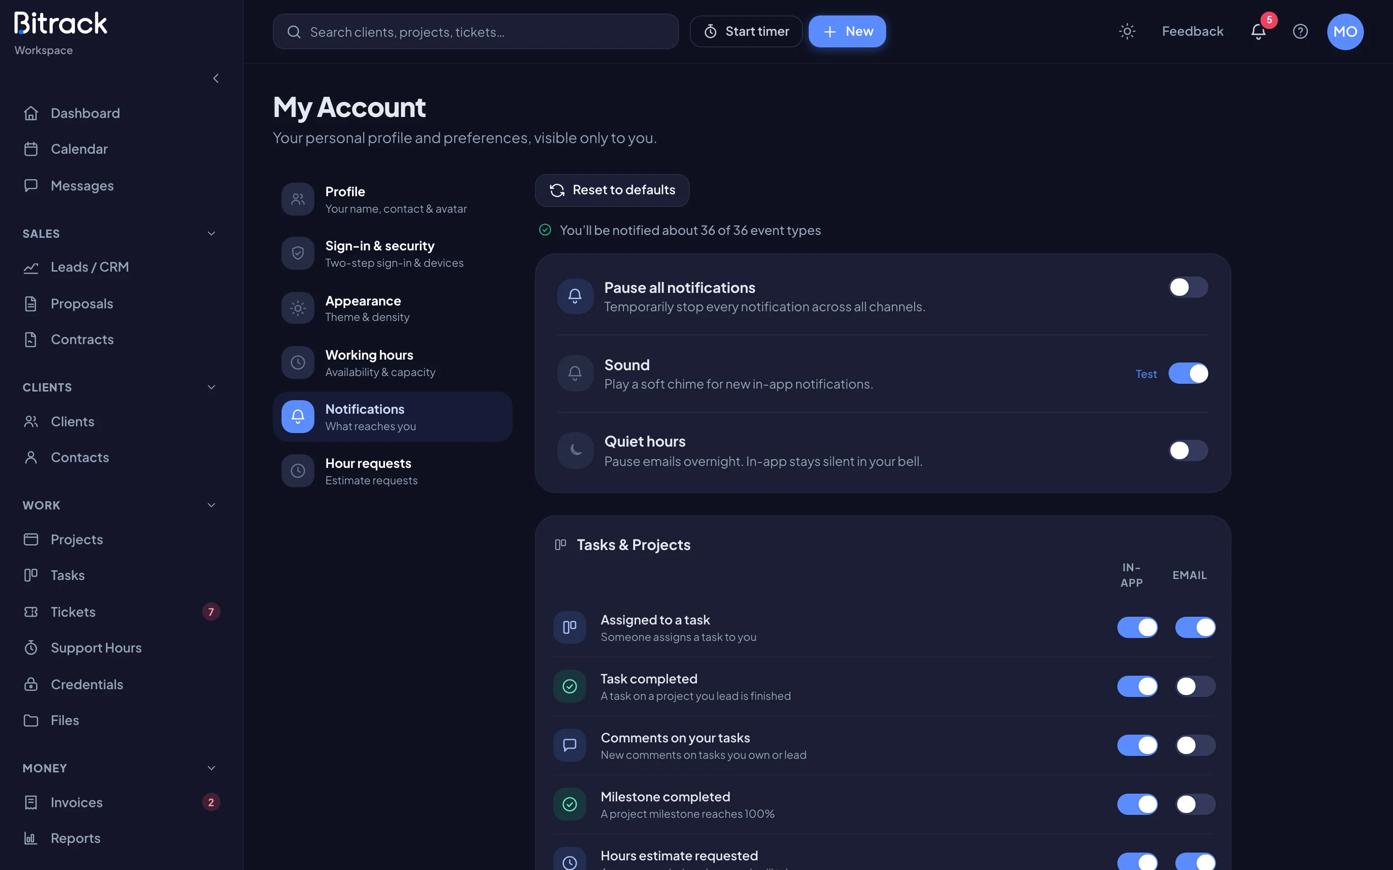Click the New button
This screenshot has height=870, width=1393.
click(x=847, y=31)
